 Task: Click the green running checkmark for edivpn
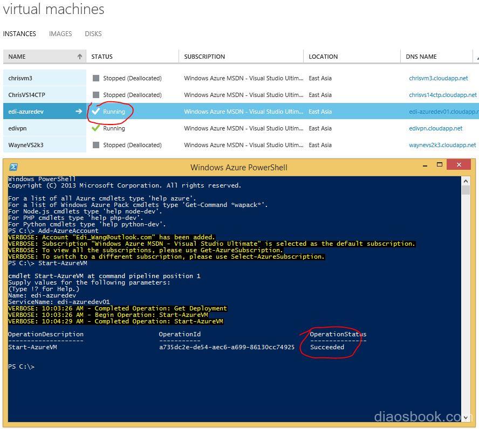(x=96, y=128)
